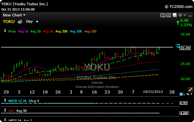This screenshot has width=194, height=122.
Task: Click the 20.00 price axis label
Action: 185,79
